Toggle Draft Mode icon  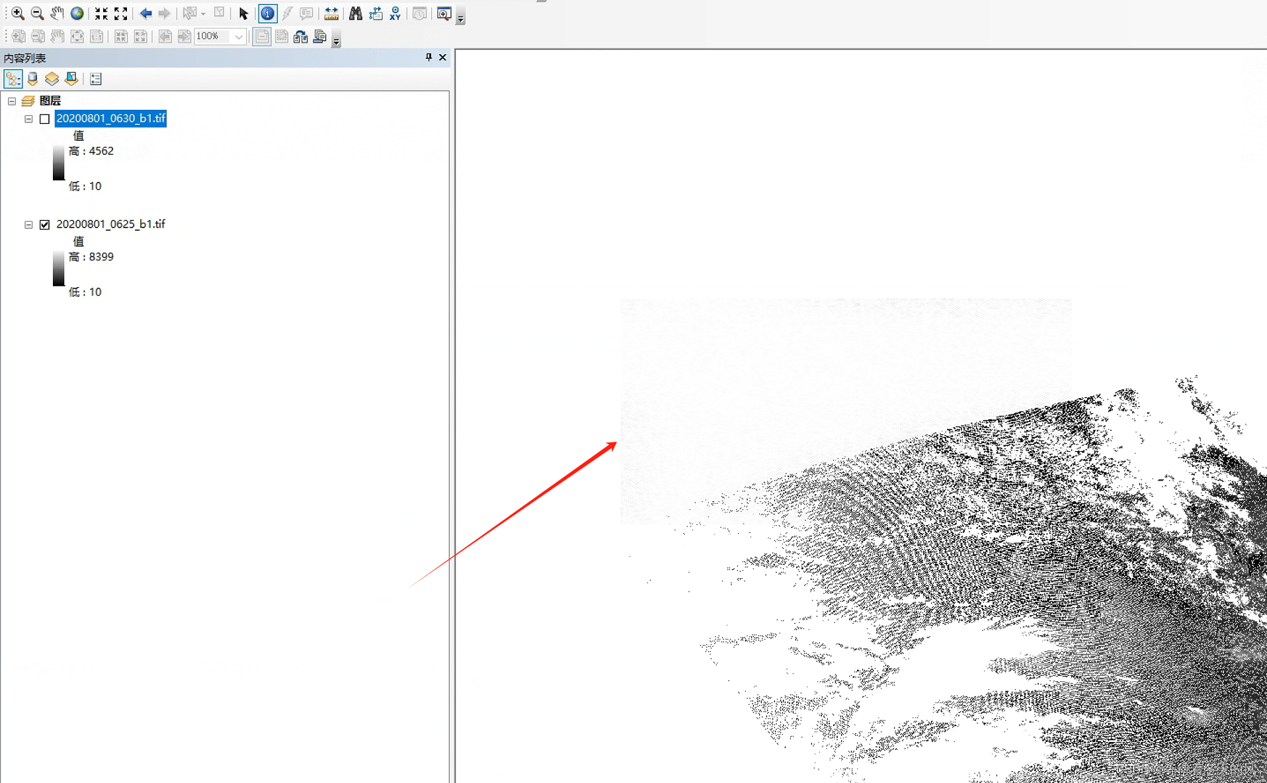pos(262,36)
